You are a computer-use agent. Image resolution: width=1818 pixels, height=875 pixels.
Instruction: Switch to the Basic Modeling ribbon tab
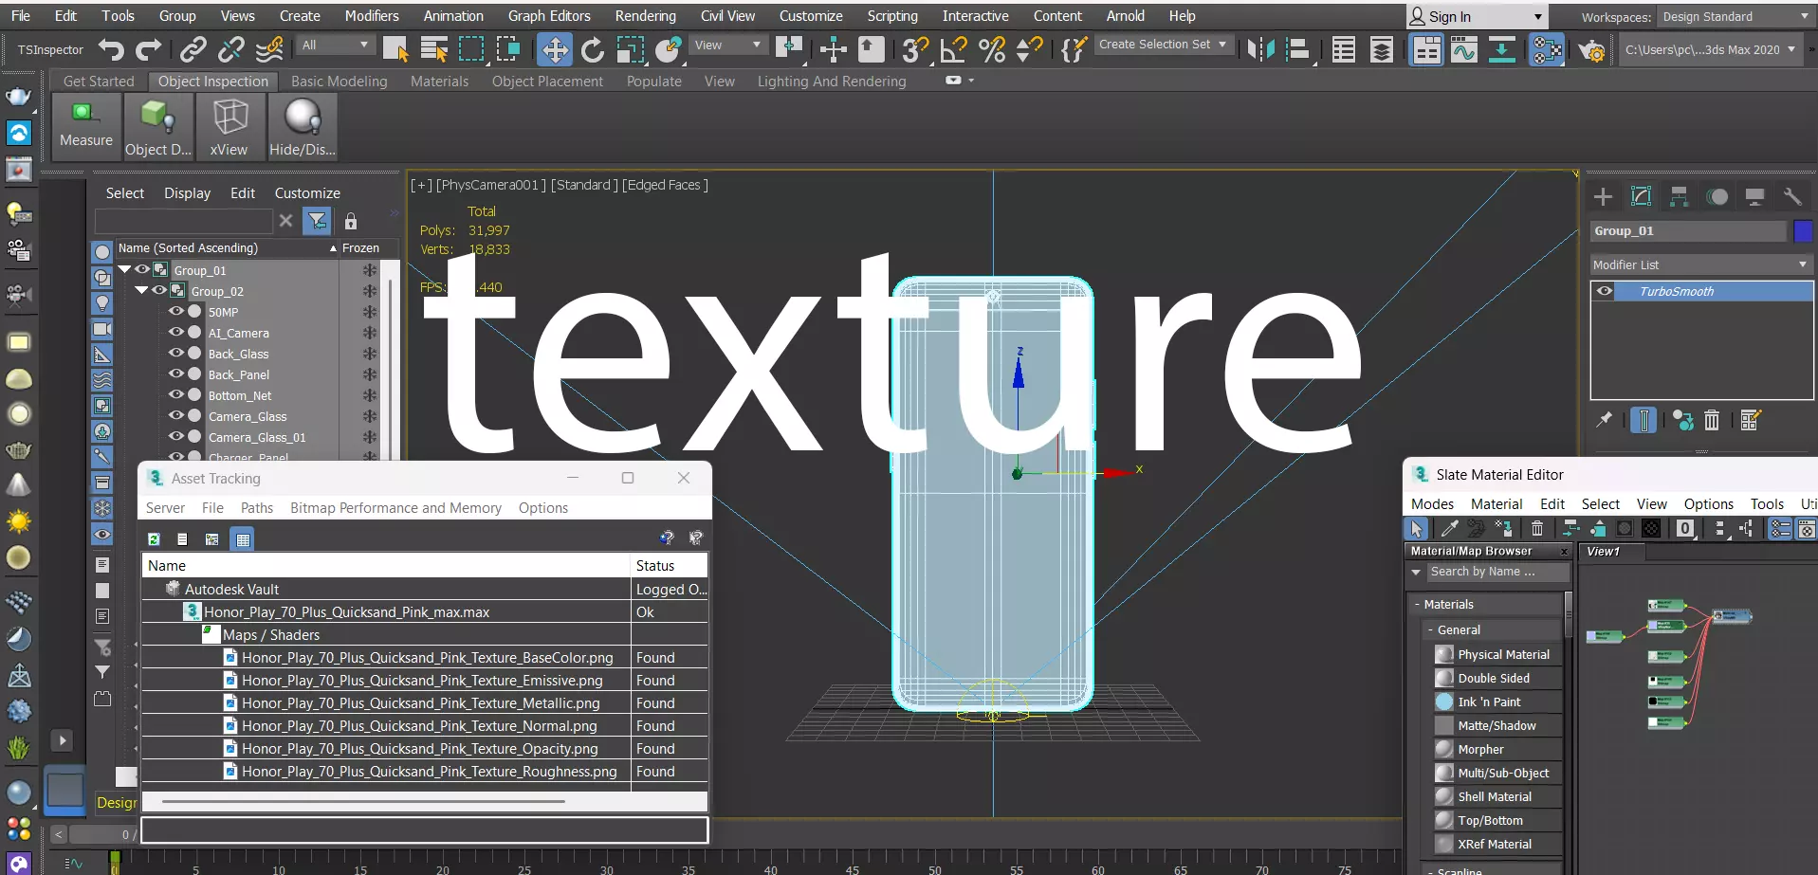[340, 82]
